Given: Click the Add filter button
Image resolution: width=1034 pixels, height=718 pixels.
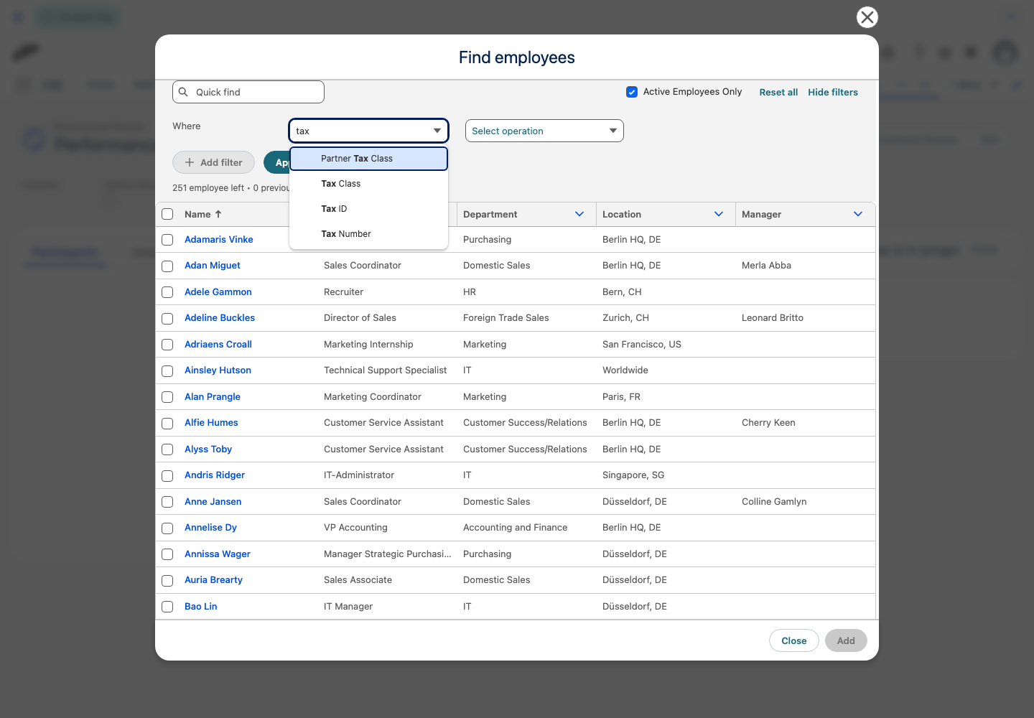Looking at the screenshot, I should coord(213,162).
